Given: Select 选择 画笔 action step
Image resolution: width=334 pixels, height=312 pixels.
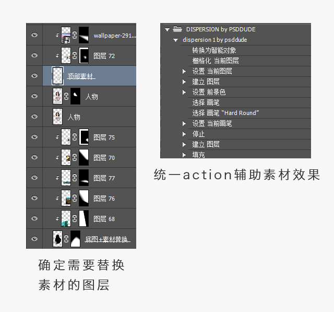Looking at the screenshot, I should click(x=206, y=102).
